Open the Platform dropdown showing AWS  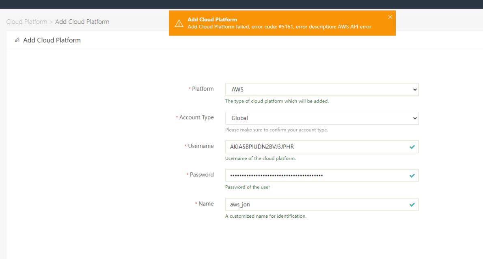point(322,89)
